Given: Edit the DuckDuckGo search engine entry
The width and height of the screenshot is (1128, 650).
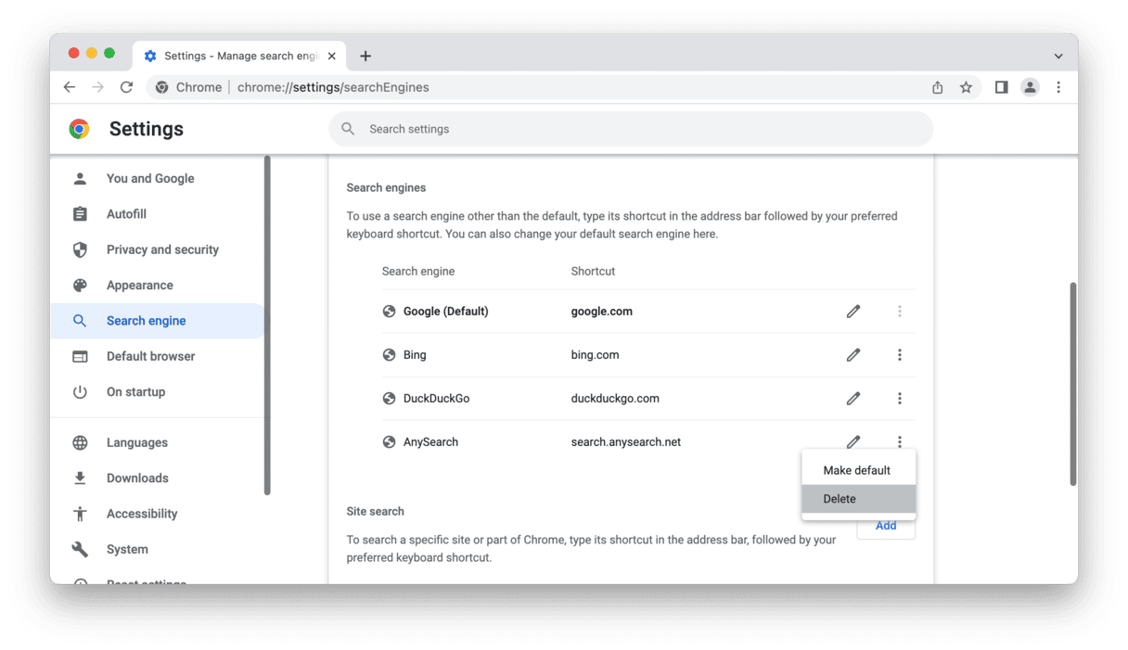Looking at the screenshot, I should (x=852, y=399).
